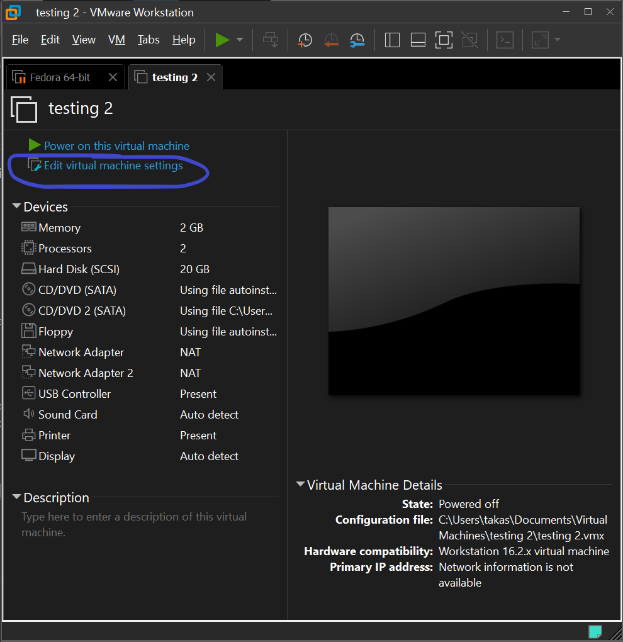623x642 pixels.
Task: Click the green Power On toolbar button
Action: click(222, 40)
